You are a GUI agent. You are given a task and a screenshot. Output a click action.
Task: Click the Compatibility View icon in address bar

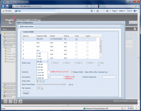(x=89, y=6)
